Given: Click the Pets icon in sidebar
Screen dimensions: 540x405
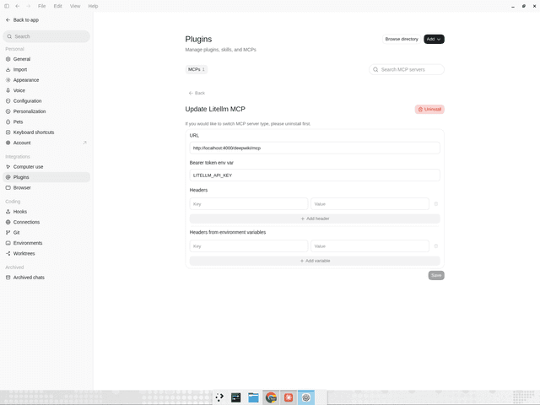Looking at the screenshot, I should pos(8,121).
